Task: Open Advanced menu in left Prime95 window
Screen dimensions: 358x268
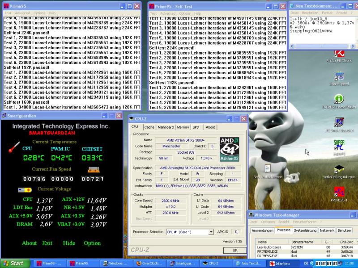Action: [22, 13]
